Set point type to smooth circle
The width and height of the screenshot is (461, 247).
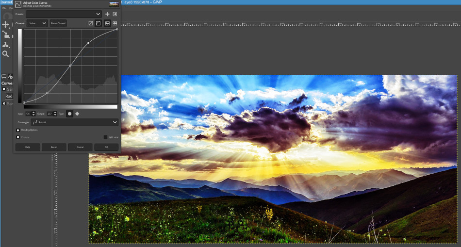70,114
